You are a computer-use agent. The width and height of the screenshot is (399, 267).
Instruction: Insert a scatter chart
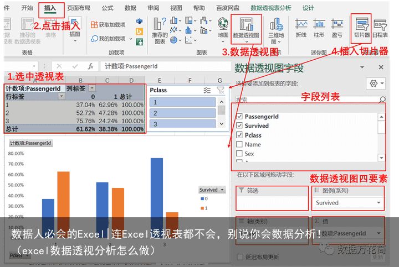pos(191,40)
